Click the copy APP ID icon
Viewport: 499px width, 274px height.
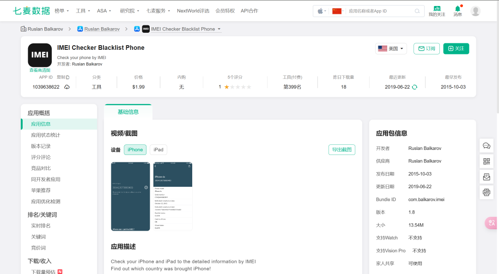point(67,77)
